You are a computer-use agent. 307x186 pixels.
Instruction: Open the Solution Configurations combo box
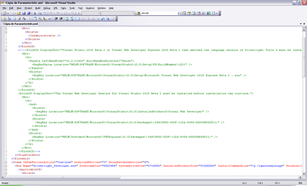pos(91,13)
